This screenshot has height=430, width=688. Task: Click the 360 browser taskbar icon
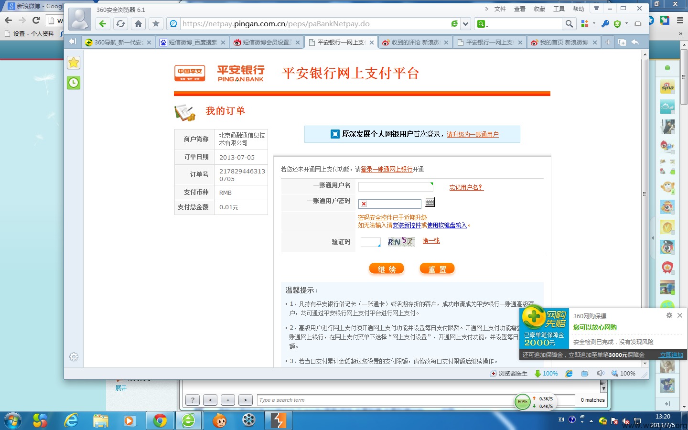point(188,420)
